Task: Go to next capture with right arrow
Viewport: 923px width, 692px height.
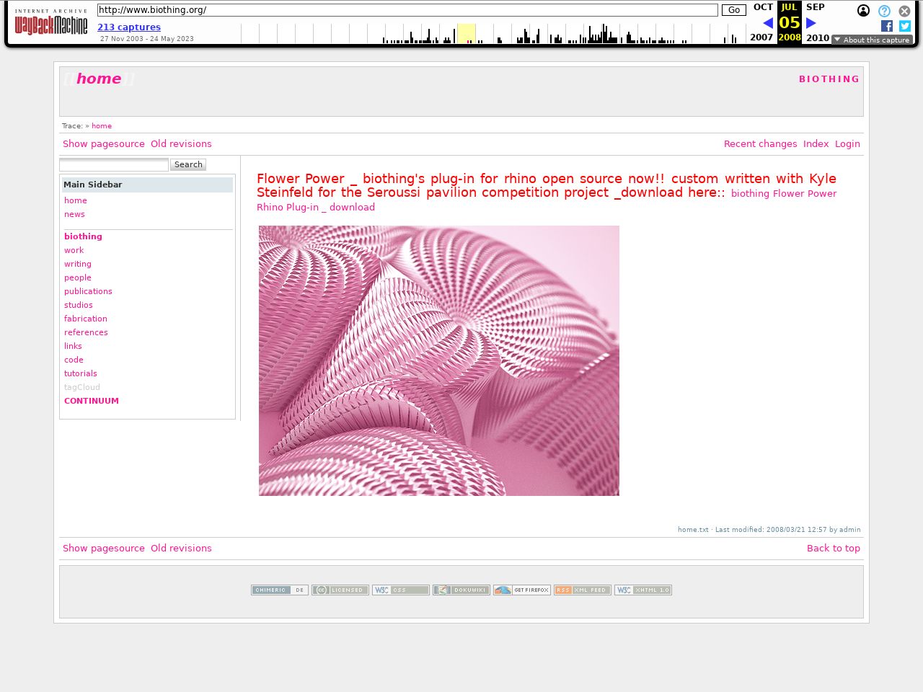Action: 811,23
